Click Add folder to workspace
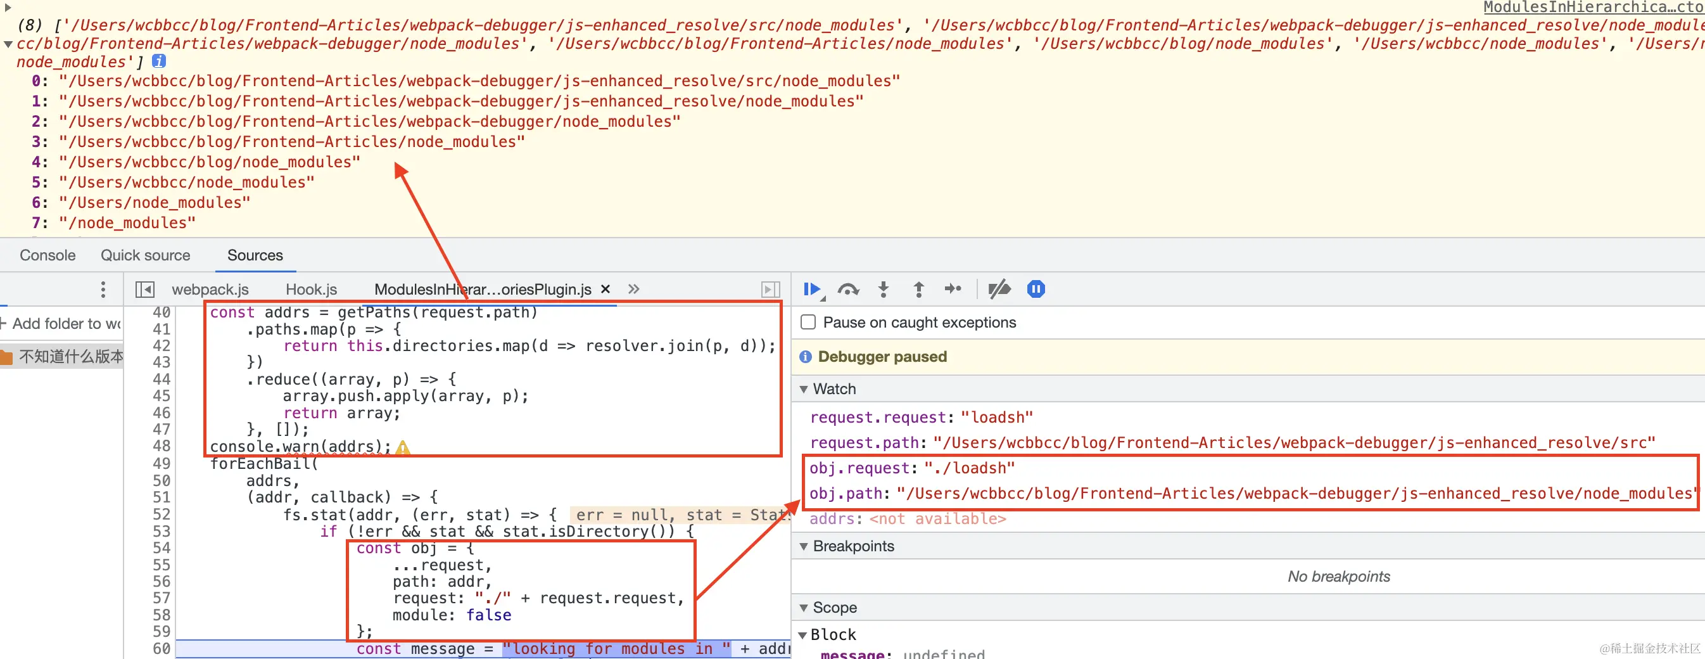1705x659 pixels. pos(61,323)
